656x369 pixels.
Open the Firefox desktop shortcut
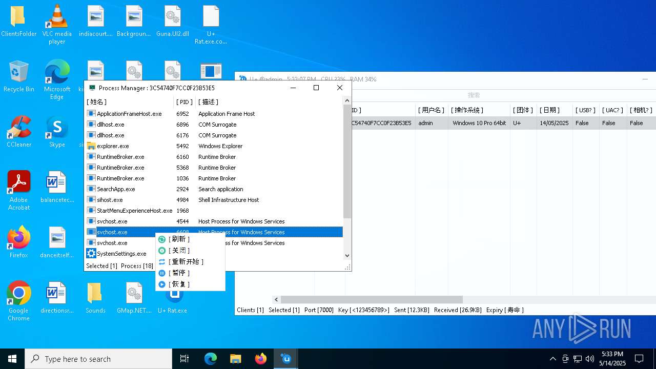point(18,242)
